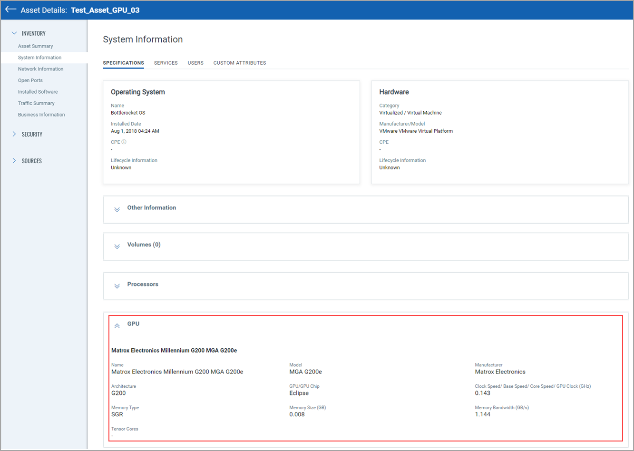
Task: Go to Open Ports in the sidebar
Action: (x=30, y=80)
